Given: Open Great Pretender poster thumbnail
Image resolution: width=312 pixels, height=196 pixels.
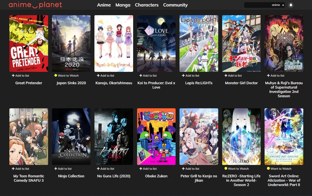Looking at the screenshot, I should pos(29,44).
